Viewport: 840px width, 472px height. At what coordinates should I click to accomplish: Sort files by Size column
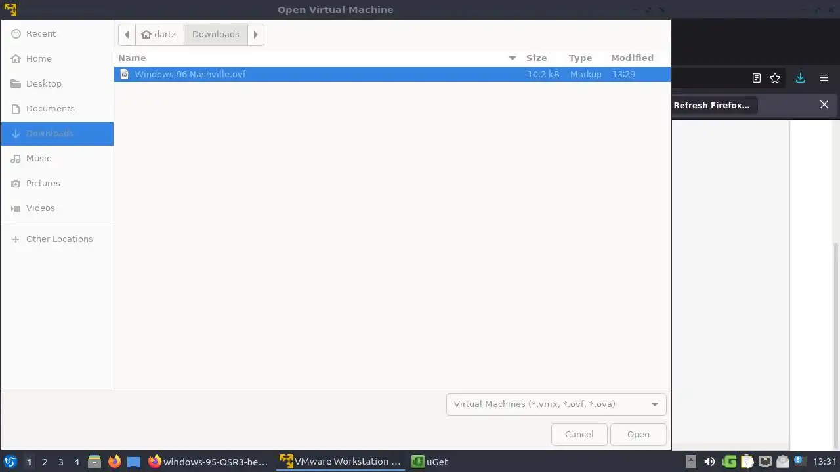(x=537, y=58)
